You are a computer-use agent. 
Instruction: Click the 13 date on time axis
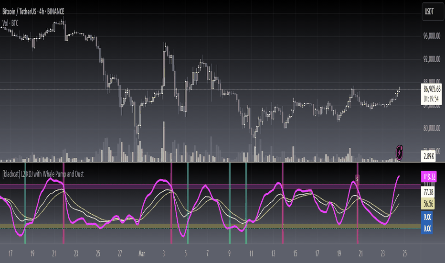273,253
